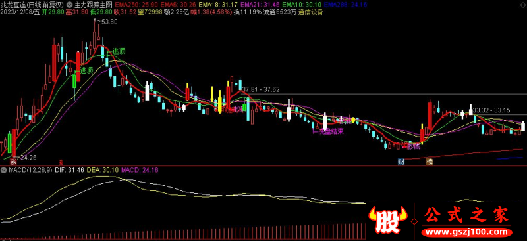Click the red 涨 marker icon
Viewport: 527px width, 241px height.
coord(13,162)
